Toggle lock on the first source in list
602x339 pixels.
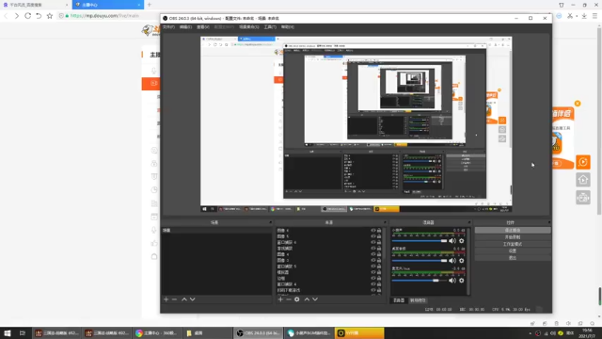tap(379, 231)
